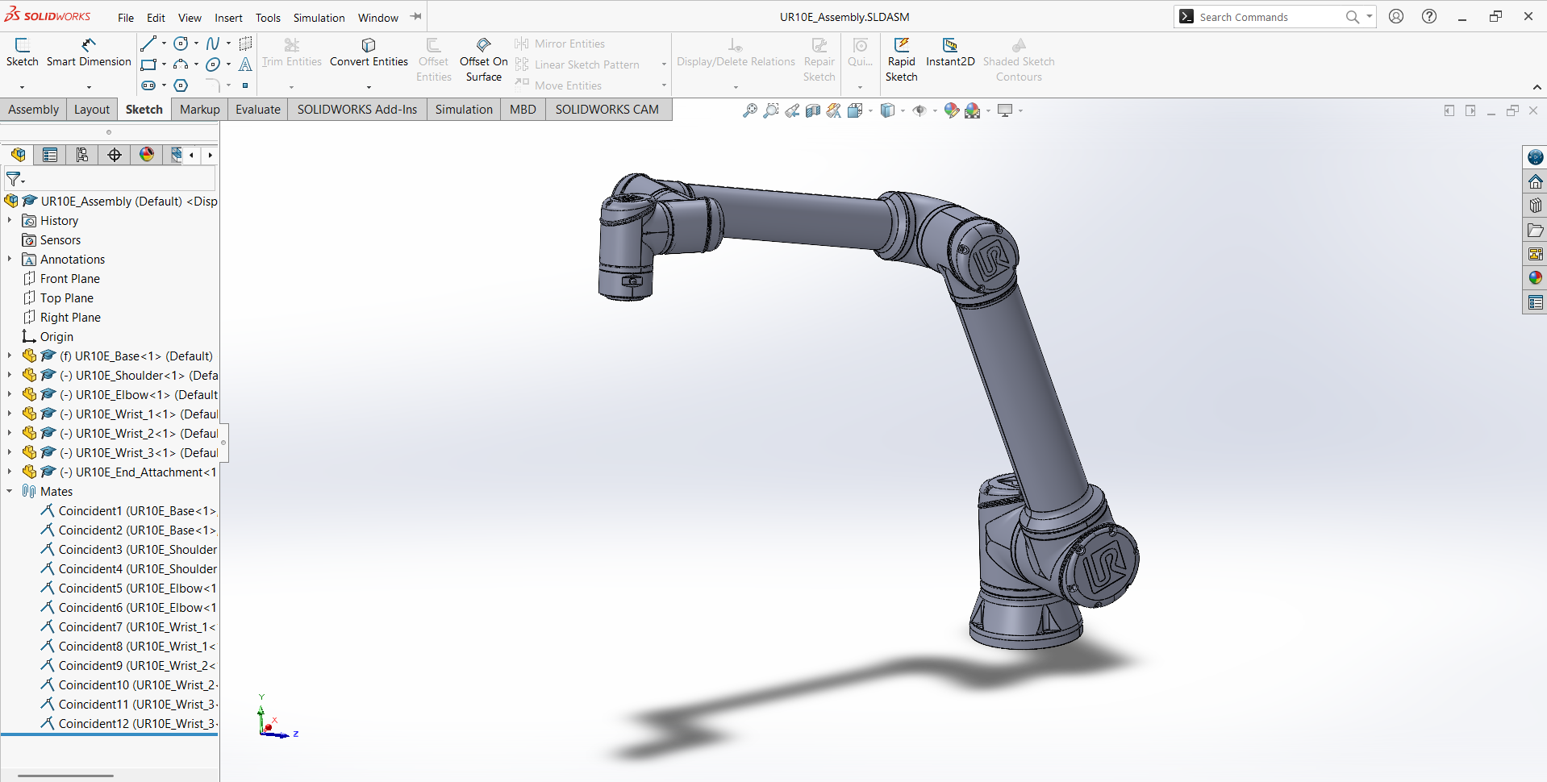
Task: Select the Origin tree item
Action: tap(56, 336)
